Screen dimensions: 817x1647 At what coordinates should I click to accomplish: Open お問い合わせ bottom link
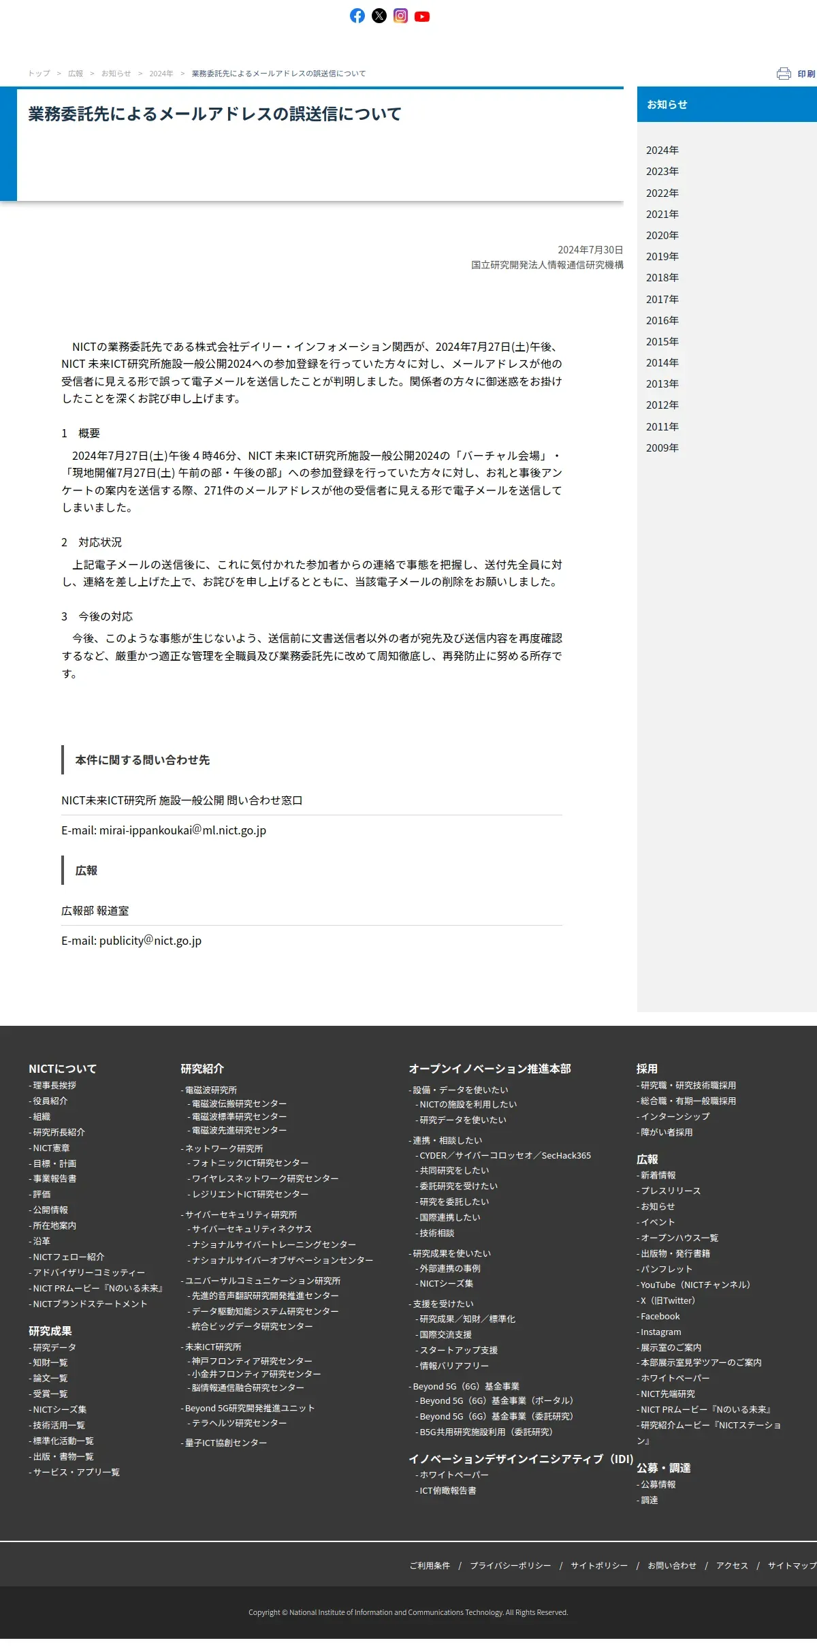pos(672,1566)
